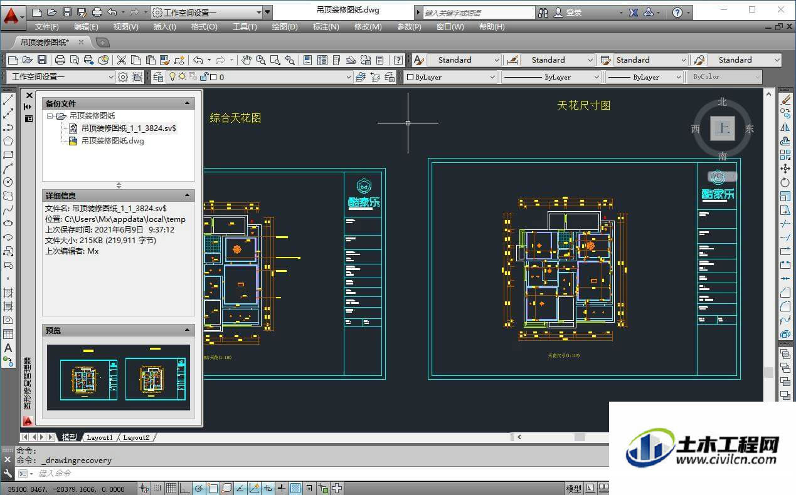Image resolution: width=796 pixels, height=495 pixels.
Task: Select the Rotate modify tool
Action: click(x=785, y=182)
